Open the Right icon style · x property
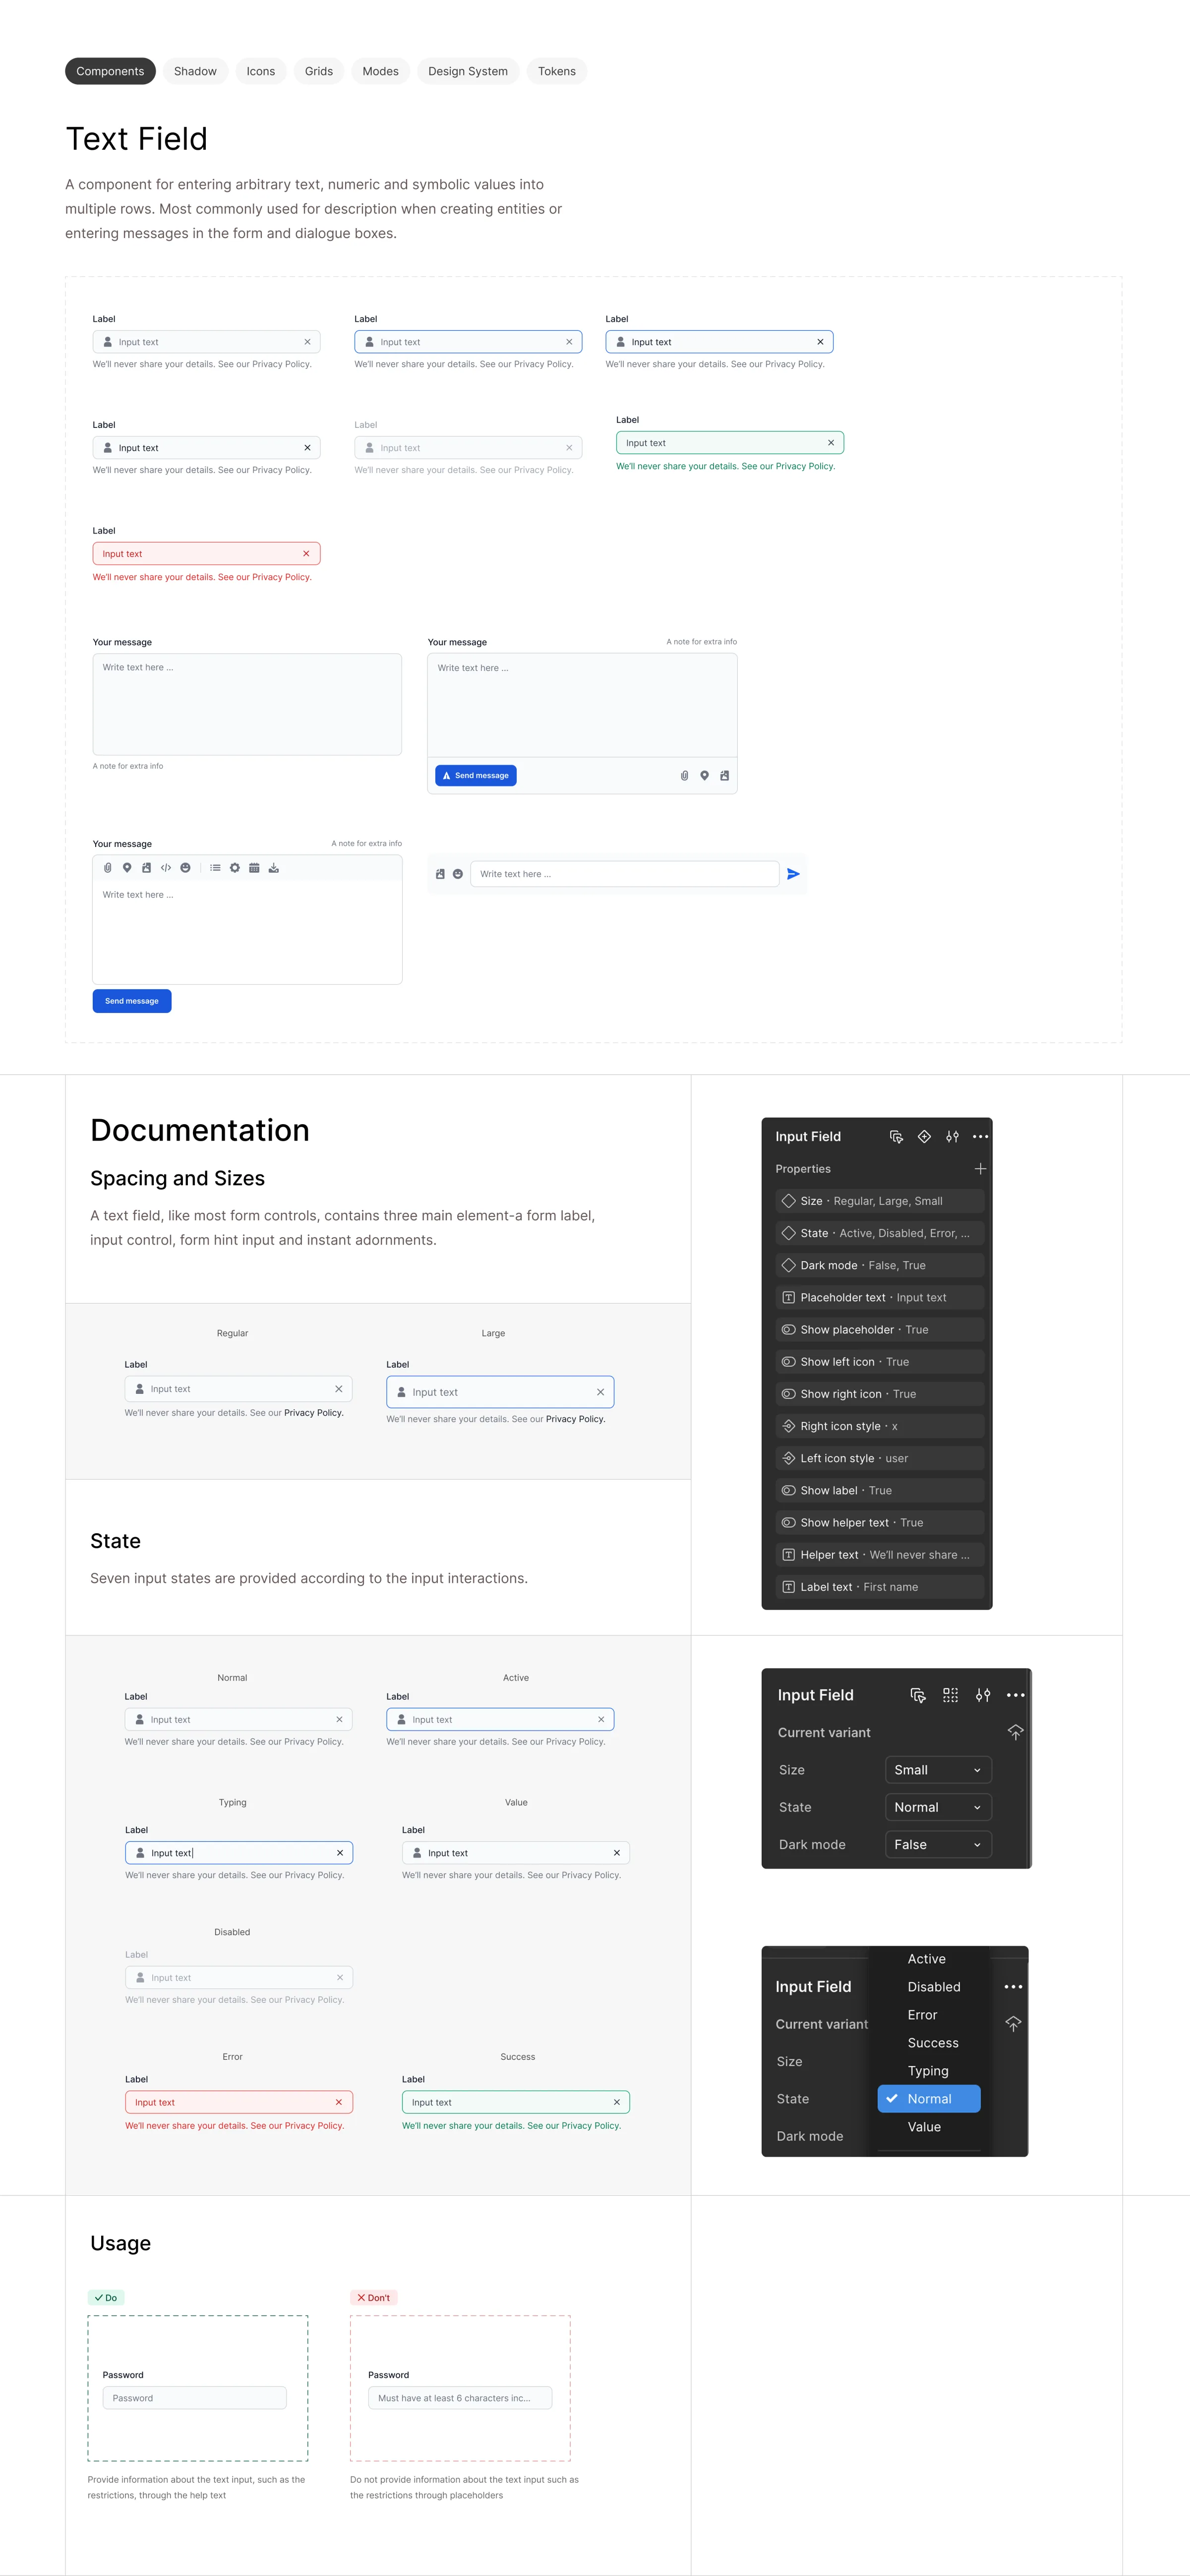Image resolution: width=1190 pixels, height=2576 pixels. pos(881,1426)
